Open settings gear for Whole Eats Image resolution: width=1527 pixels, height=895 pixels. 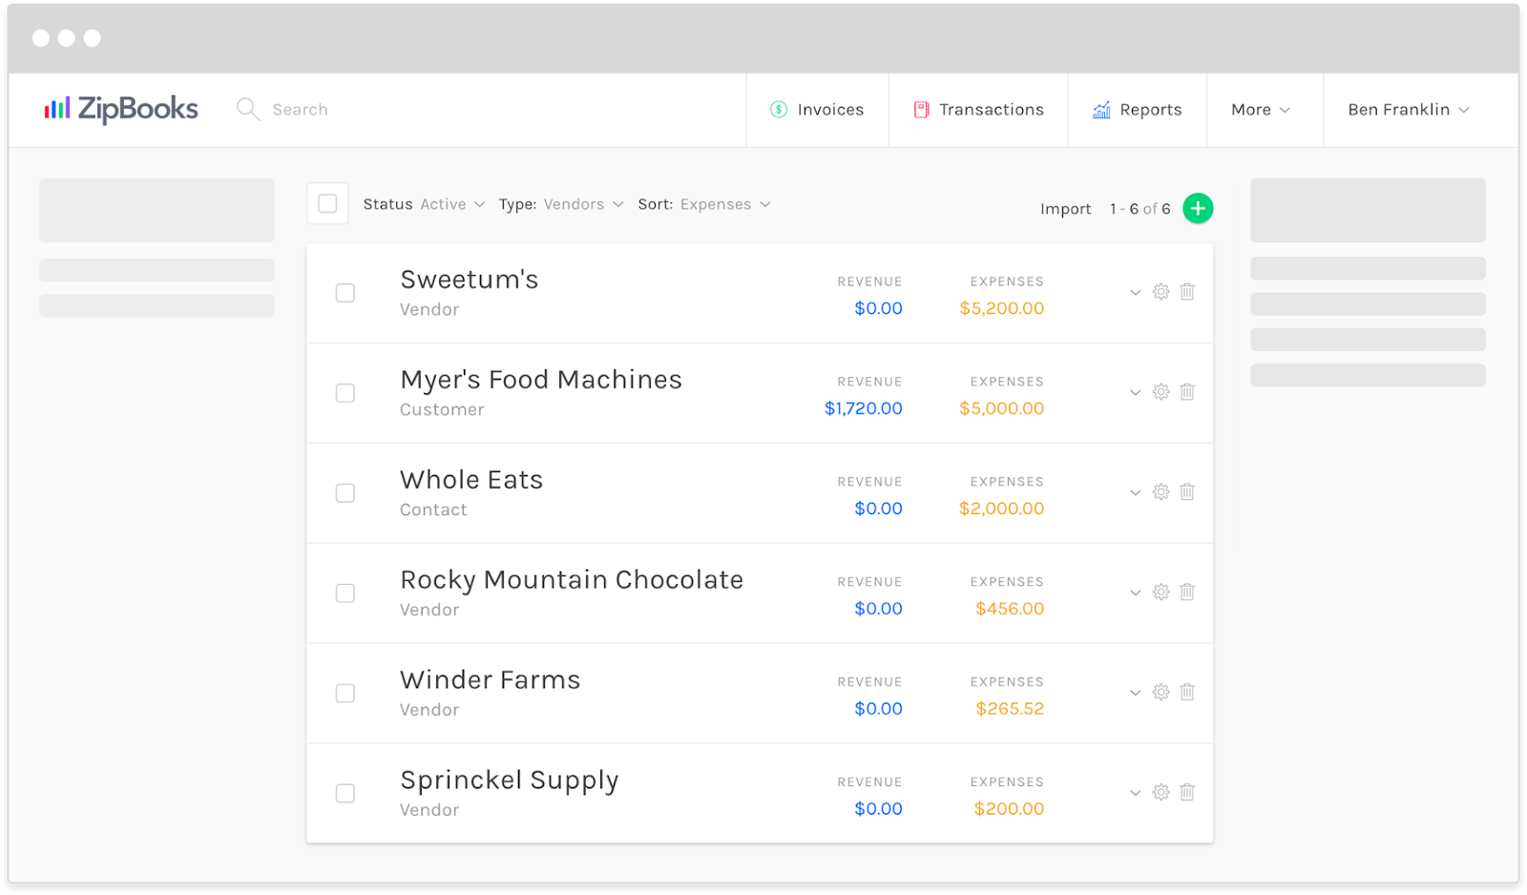tap(1161, 492)
